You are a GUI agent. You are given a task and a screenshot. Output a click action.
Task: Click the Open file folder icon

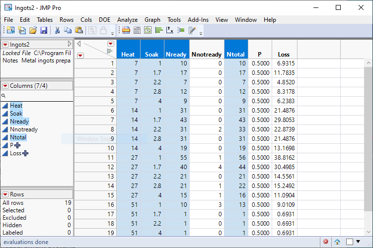(33, 30)
